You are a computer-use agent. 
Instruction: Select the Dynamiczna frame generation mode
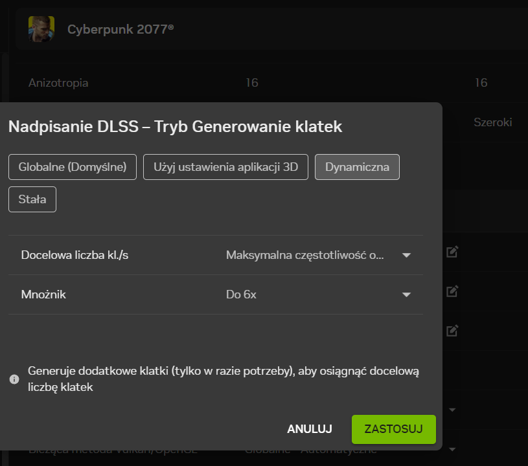point(357,167)
